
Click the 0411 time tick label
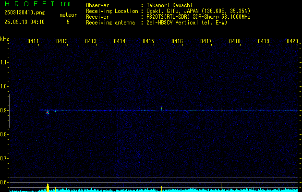pyautogui.click(x=33, y=41)
